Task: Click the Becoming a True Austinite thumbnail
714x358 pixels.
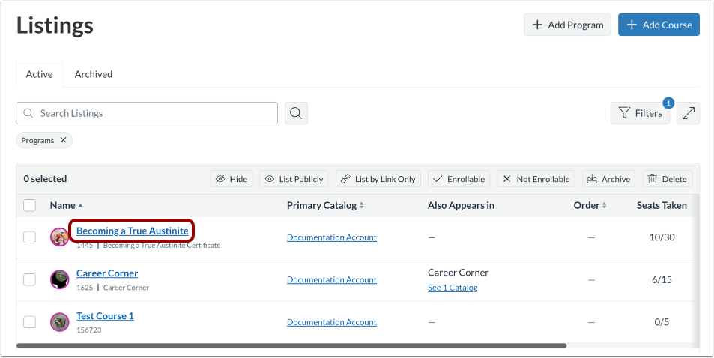Action: click(x=60, y=237)
